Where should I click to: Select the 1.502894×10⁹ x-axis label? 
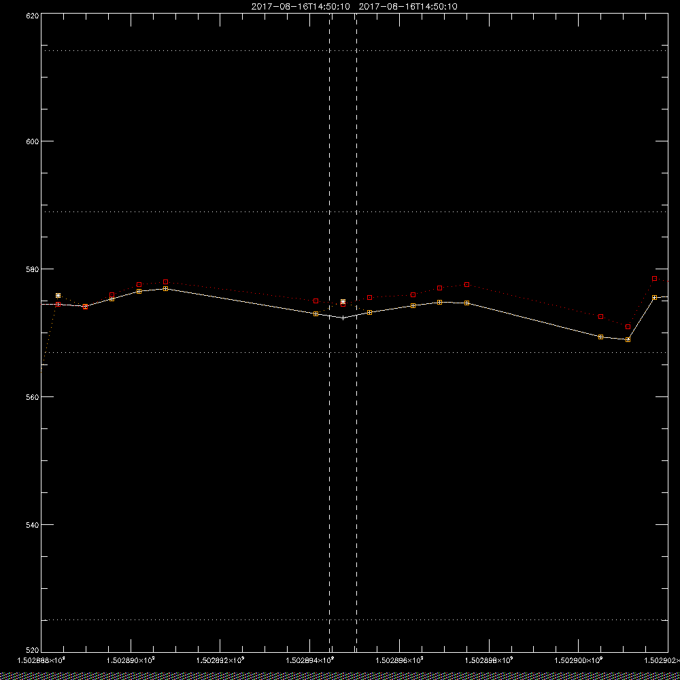(309, 660)
